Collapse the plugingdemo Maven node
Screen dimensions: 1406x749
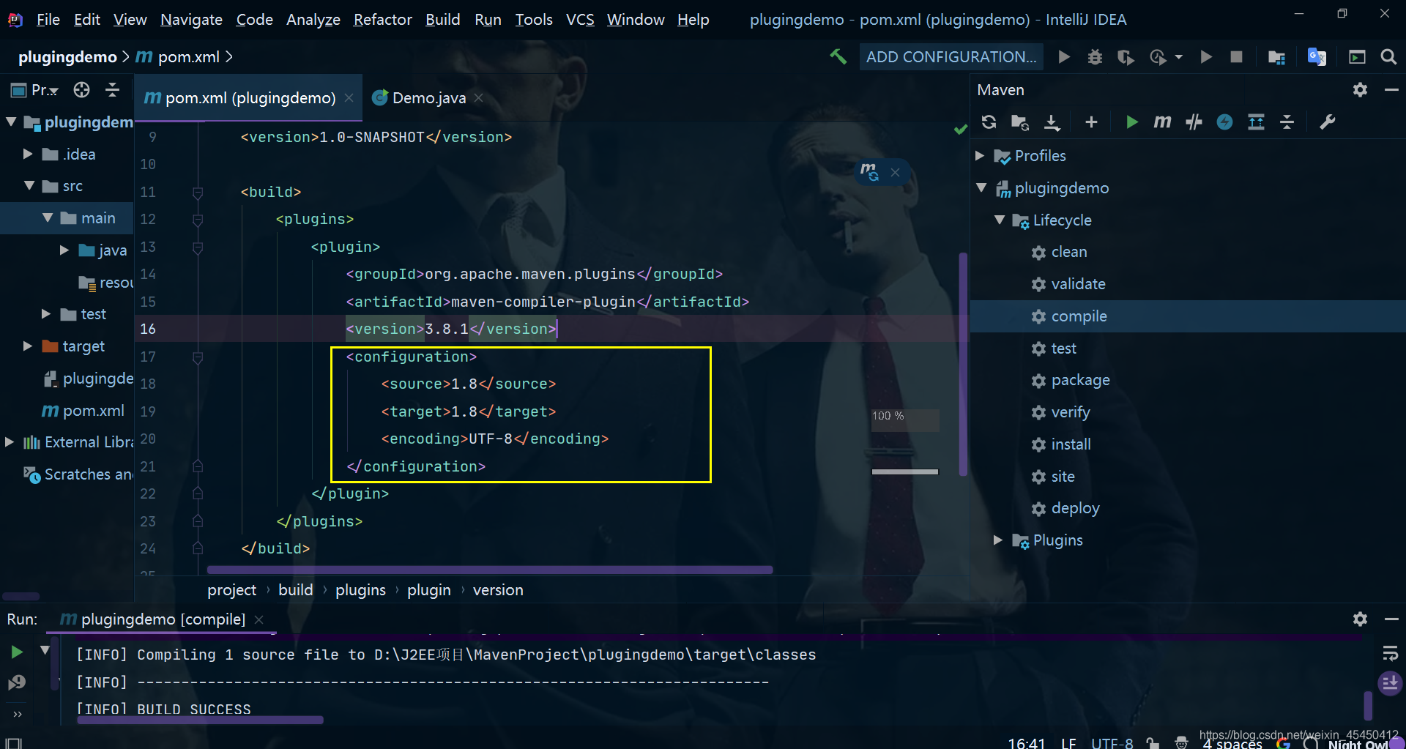981,187
